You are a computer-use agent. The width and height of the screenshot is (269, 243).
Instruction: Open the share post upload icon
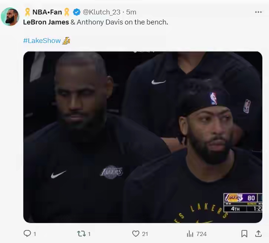tap(258, 234)
